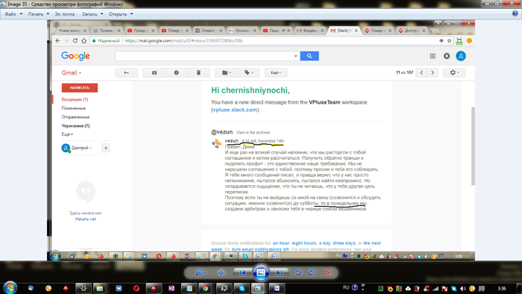Go to the previous photo

[242, 272]
